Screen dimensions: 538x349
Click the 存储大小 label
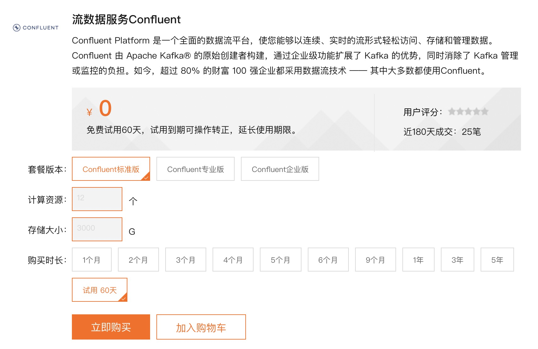click(x=47, y=230)
